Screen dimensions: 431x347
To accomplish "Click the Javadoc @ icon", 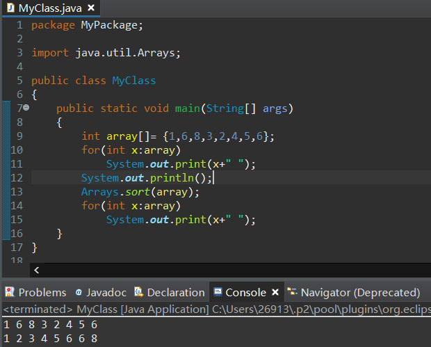I will point(79,292).
